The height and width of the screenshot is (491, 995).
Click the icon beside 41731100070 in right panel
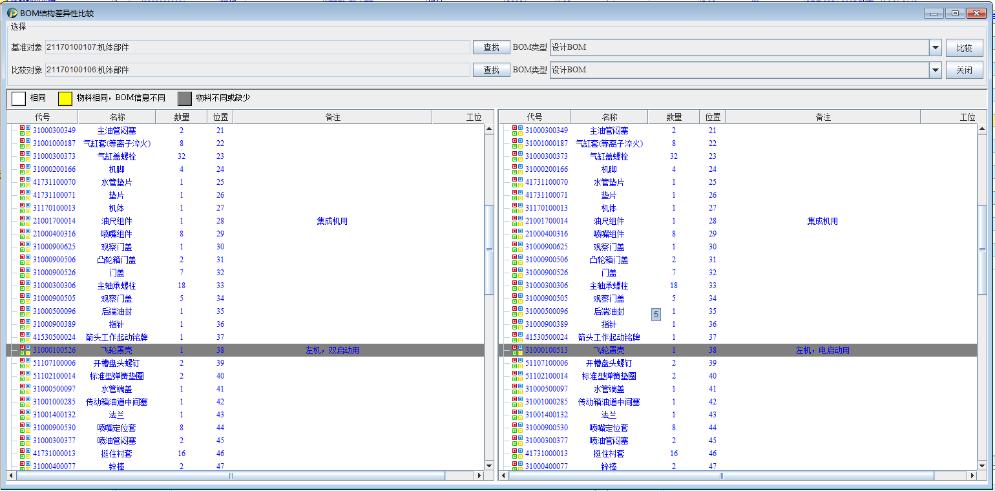pos(518,182)
